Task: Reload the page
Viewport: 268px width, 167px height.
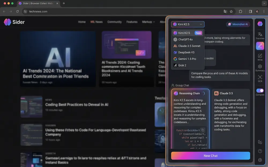Action: coord(17,12)
